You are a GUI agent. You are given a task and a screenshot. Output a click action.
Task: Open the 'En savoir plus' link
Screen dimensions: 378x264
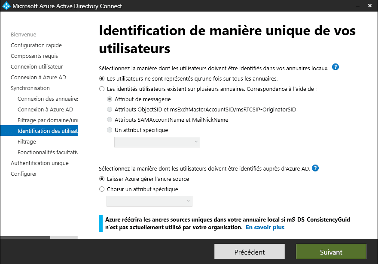pyautogui.click(x=265, y=228)
